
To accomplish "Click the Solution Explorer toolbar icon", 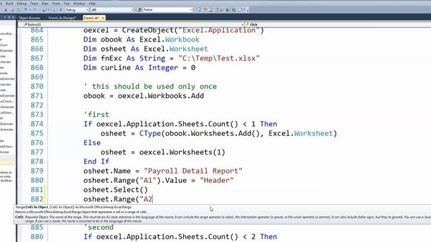I will click(199, 9).
